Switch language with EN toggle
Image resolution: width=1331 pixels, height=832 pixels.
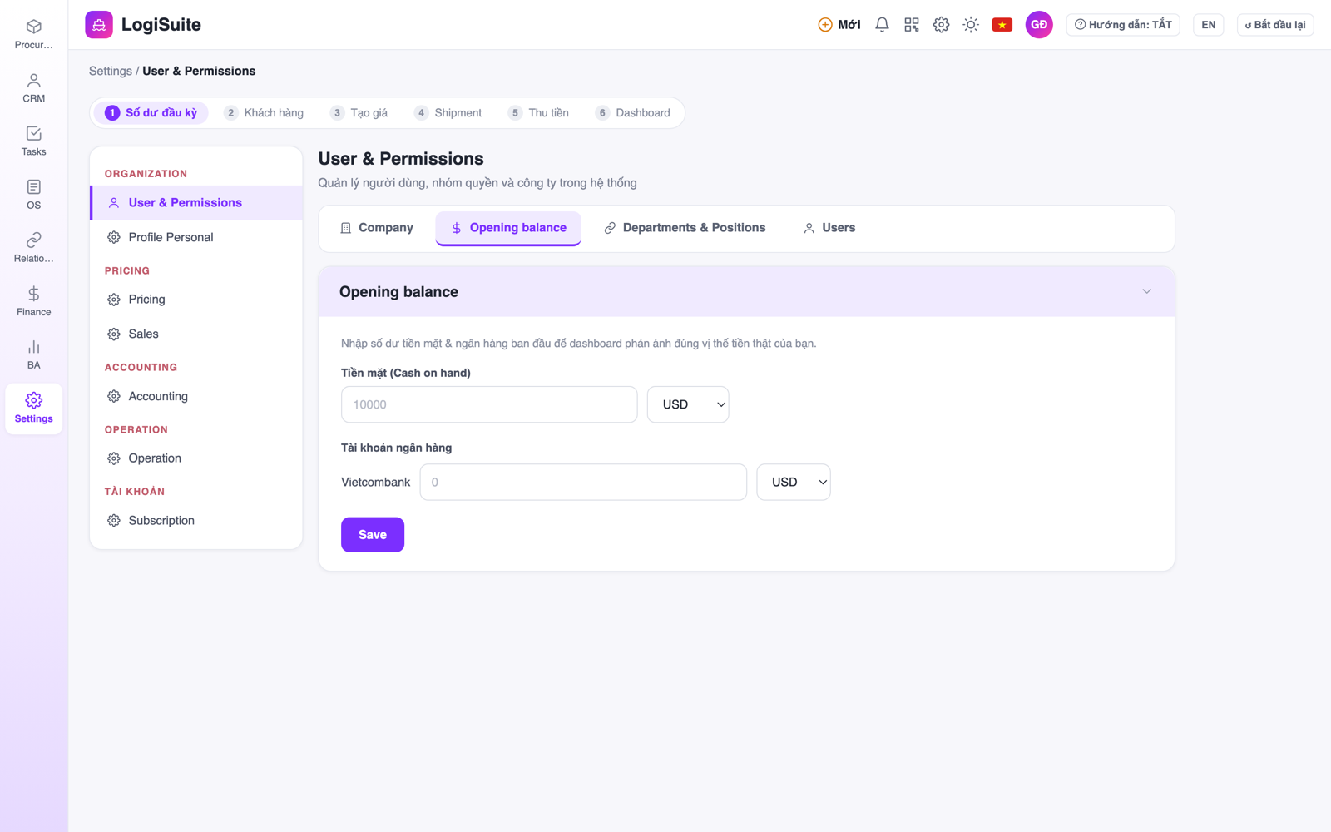point(1208,25)
